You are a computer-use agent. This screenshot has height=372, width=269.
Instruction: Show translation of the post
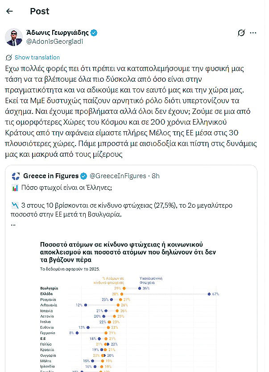click(x=37, y=58)
